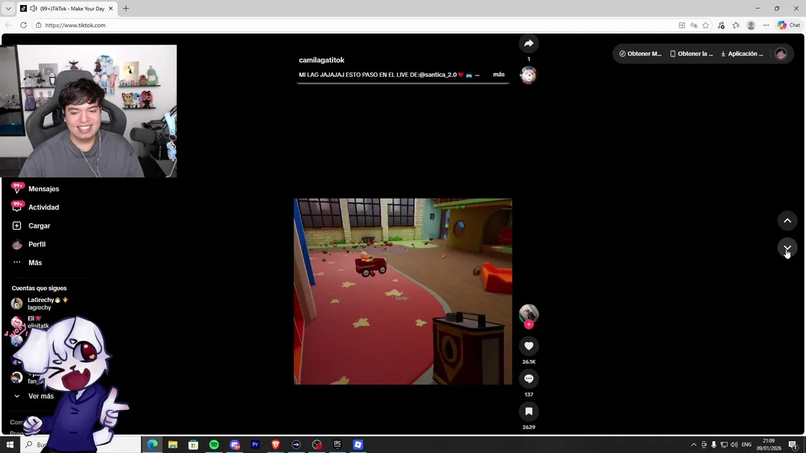Mute the tab via the speaker icon

click(32, 9)
